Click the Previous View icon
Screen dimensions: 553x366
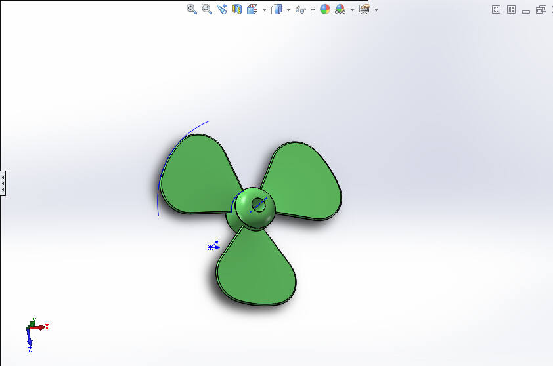222,9
